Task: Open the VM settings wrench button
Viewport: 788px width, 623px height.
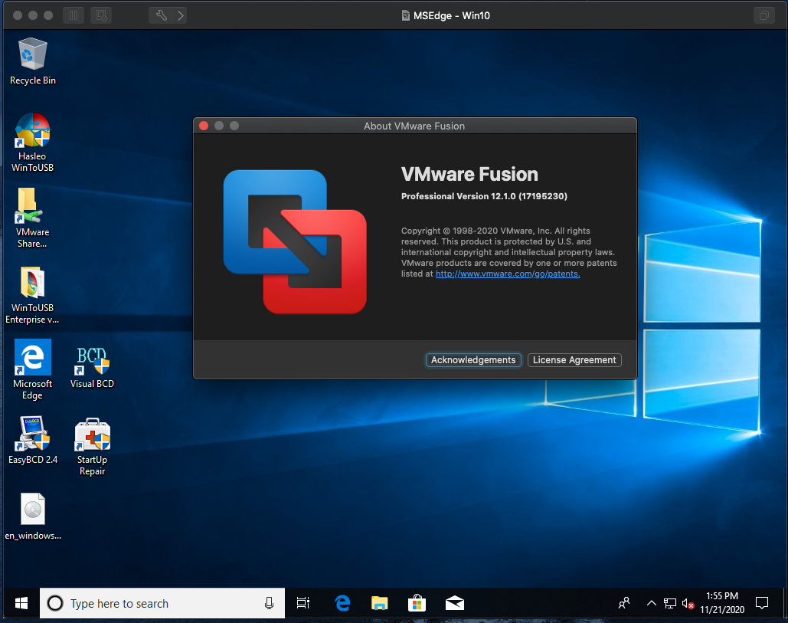Action: coord(161,15)
